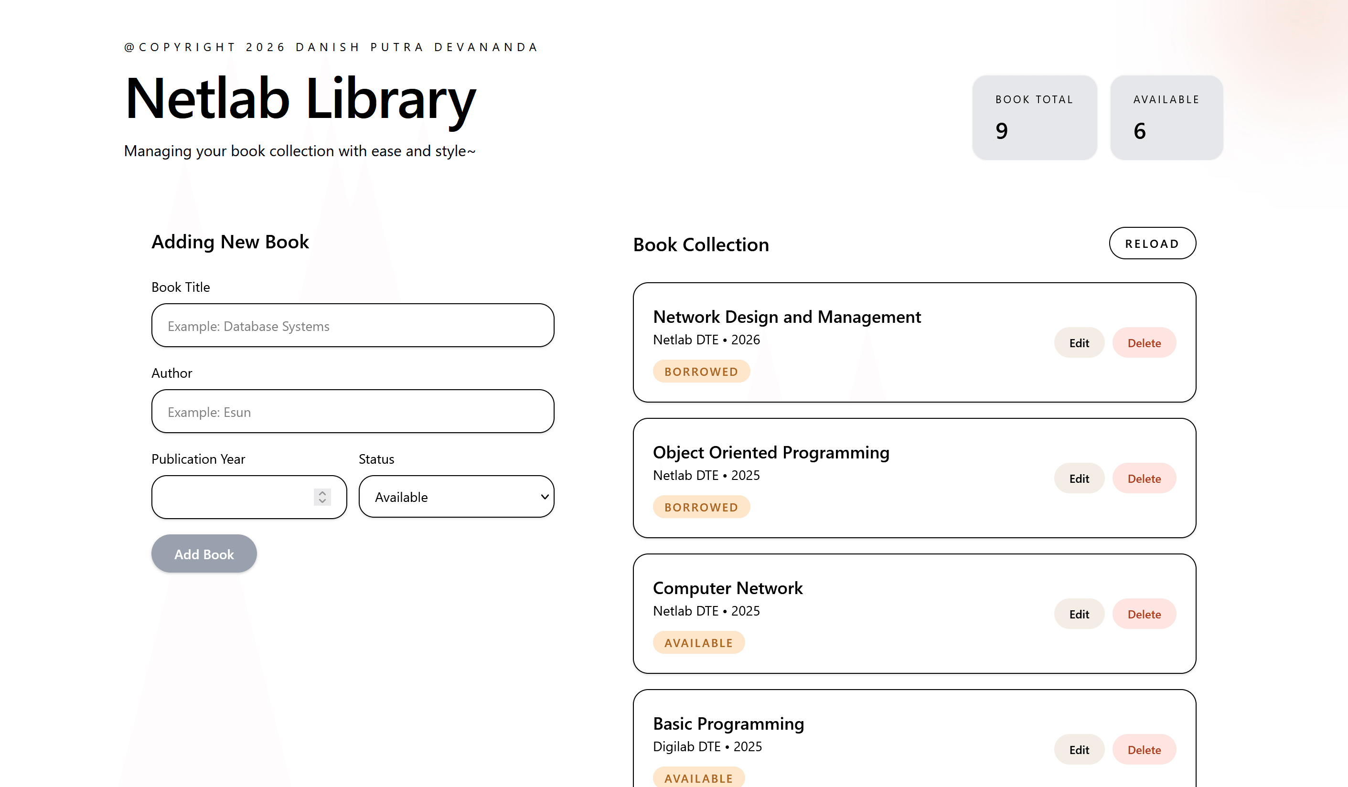The width and height of the screenshot is (1348, 787).
Task: Edit the Basic Programming book
Action: tap(1079, 750)
